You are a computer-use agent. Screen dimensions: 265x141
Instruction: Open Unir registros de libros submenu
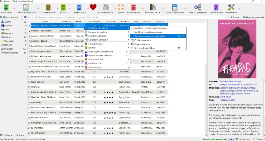[x=145, y=48]
